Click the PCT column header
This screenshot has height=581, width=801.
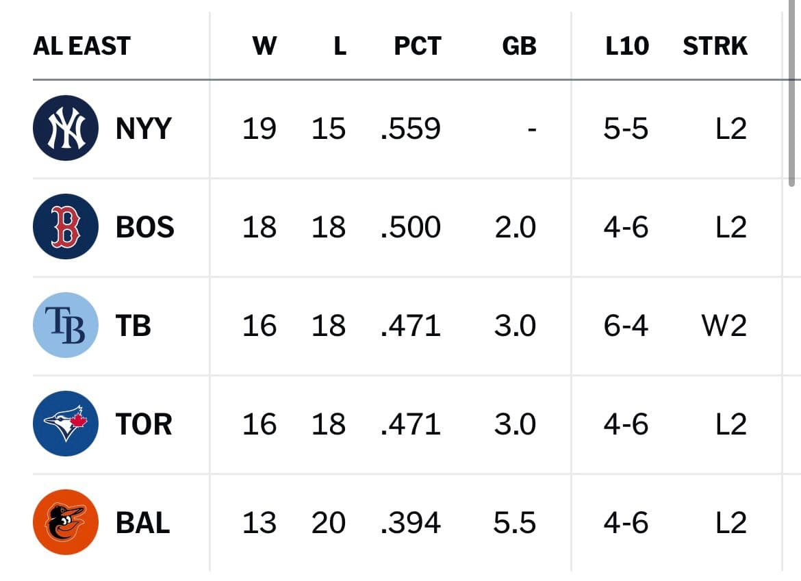pyautogui.click(x=418, y=46)
